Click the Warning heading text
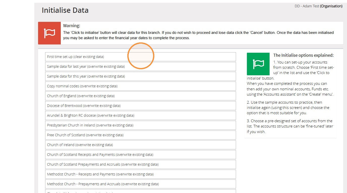Screen dimensions: 347x193 72,26
